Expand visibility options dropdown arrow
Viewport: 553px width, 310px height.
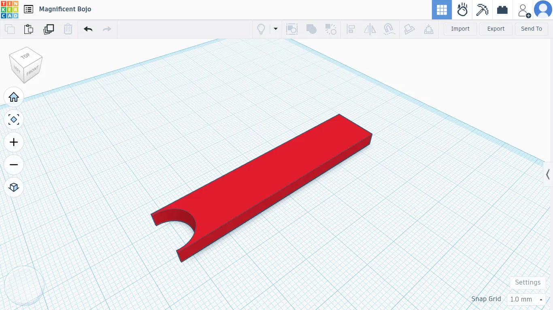(276, 29)
